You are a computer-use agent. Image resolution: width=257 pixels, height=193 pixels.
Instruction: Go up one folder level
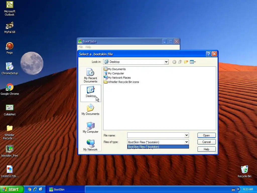point(180,62)
